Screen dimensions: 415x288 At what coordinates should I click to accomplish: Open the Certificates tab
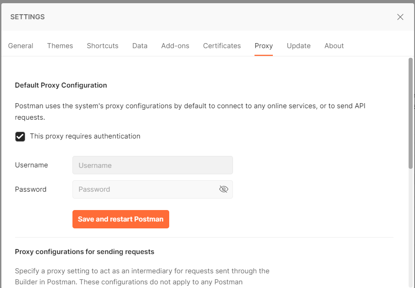(222, 46)
